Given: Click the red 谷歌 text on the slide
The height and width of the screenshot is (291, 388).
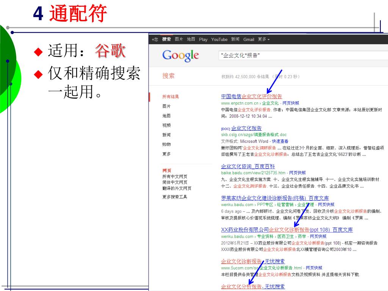Looking at the screenshot, I should [110, 51].
